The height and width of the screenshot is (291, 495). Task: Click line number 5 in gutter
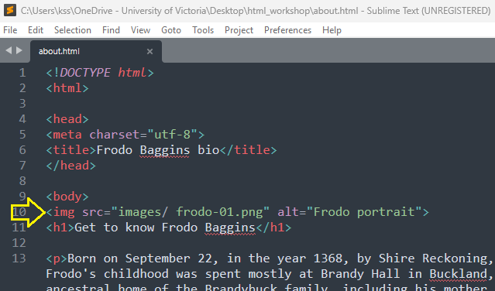[x=22, y=135]
